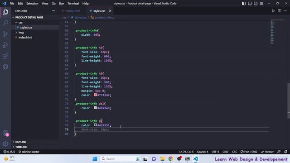This screenshot has width=290, height=163.
Task: Expand the img folder
Action: tap(21, 32)
